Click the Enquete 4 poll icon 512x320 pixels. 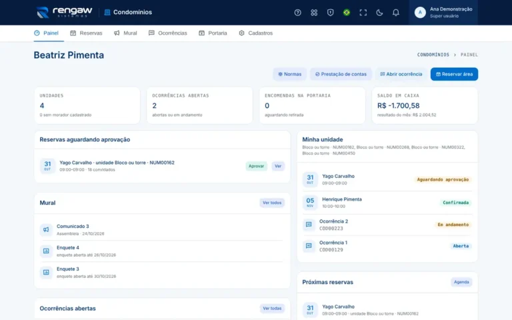[46, 251]
